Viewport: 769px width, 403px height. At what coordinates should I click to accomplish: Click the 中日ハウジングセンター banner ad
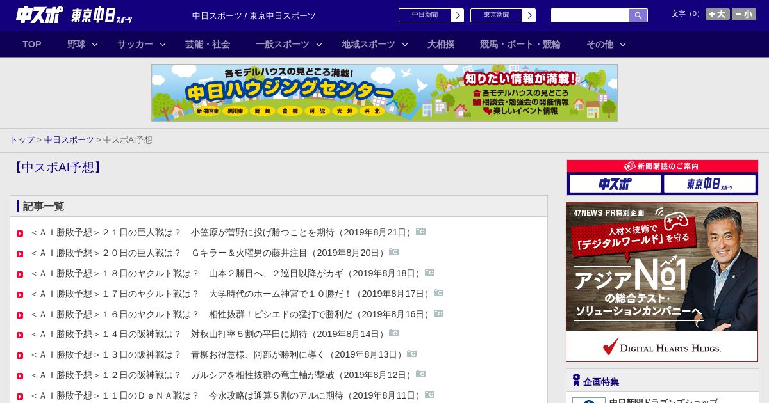[x=384, y=93]
